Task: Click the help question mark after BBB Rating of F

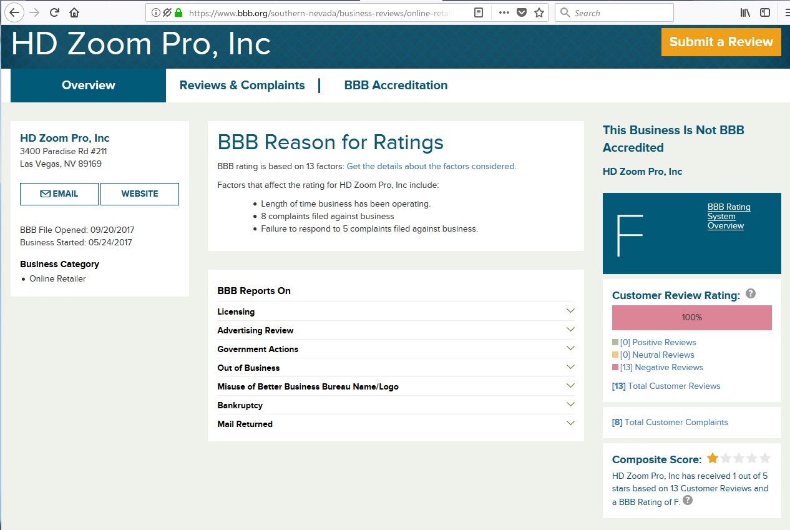Action: (x=688, y=501)
